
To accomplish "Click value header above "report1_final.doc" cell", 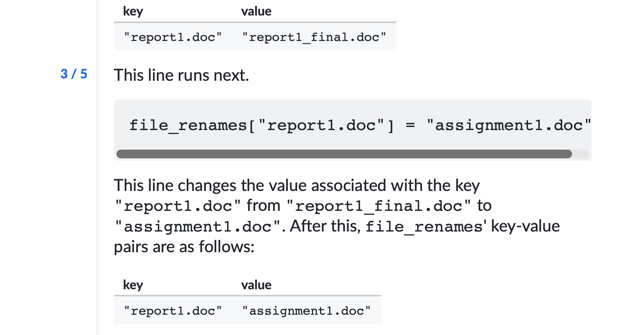I will [256, 11].
